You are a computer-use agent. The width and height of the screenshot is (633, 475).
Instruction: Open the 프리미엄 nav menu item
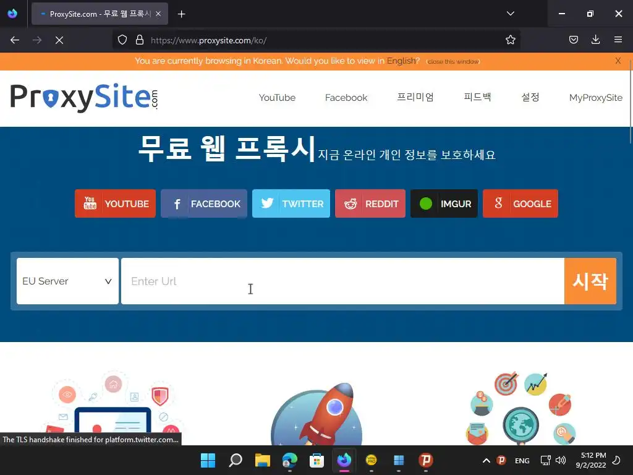coord(415,97)
